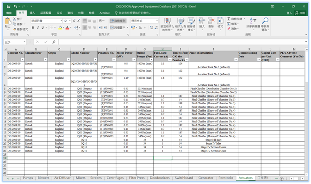Switch to the Pumps sheet
This screenshot has width=311, height=184.
click(28, 178)
